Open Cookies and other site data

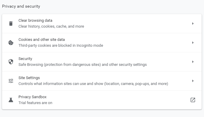[x=102, y=43]
